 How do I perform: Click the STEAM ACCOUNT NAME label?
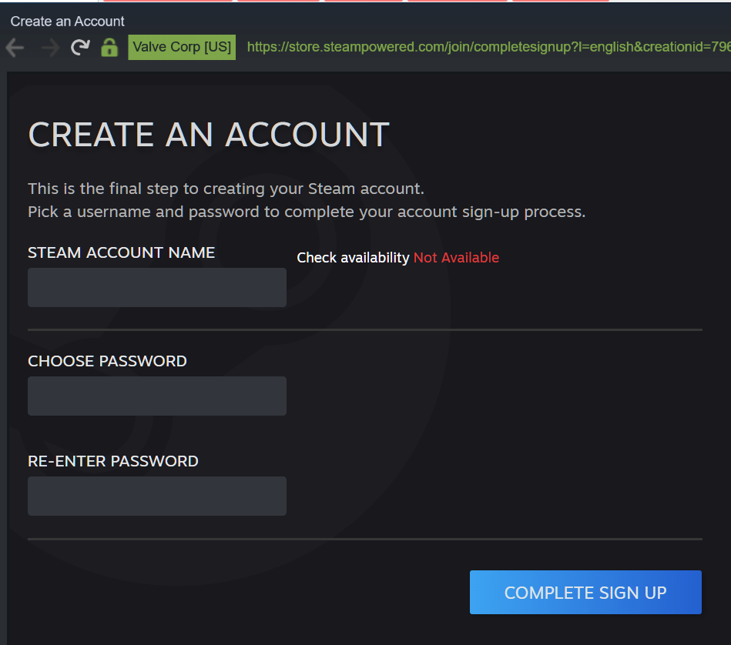click(122, 252)
